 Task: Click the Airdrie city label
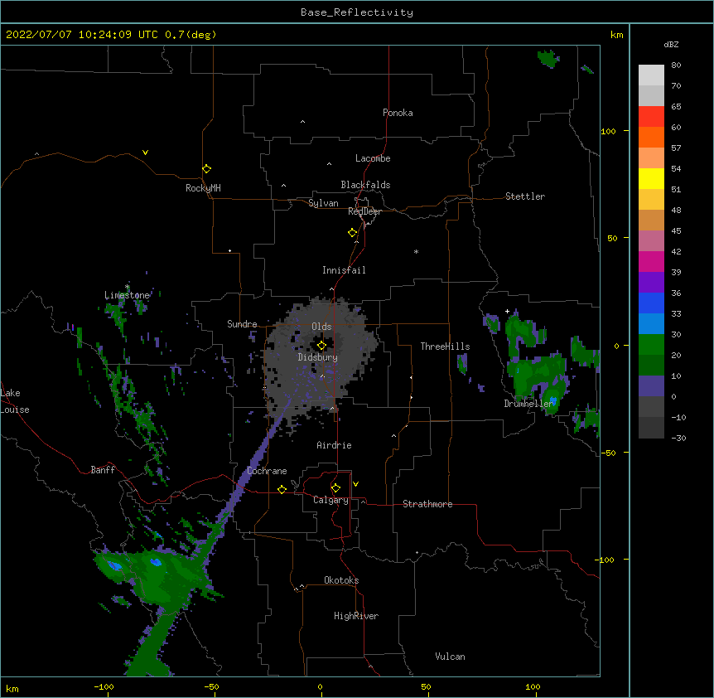click(334, 445)
